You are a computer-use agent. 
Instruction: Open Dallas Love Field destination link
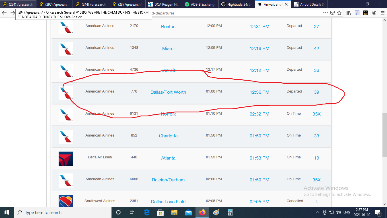pyautogui.click(x=168, y=202)
